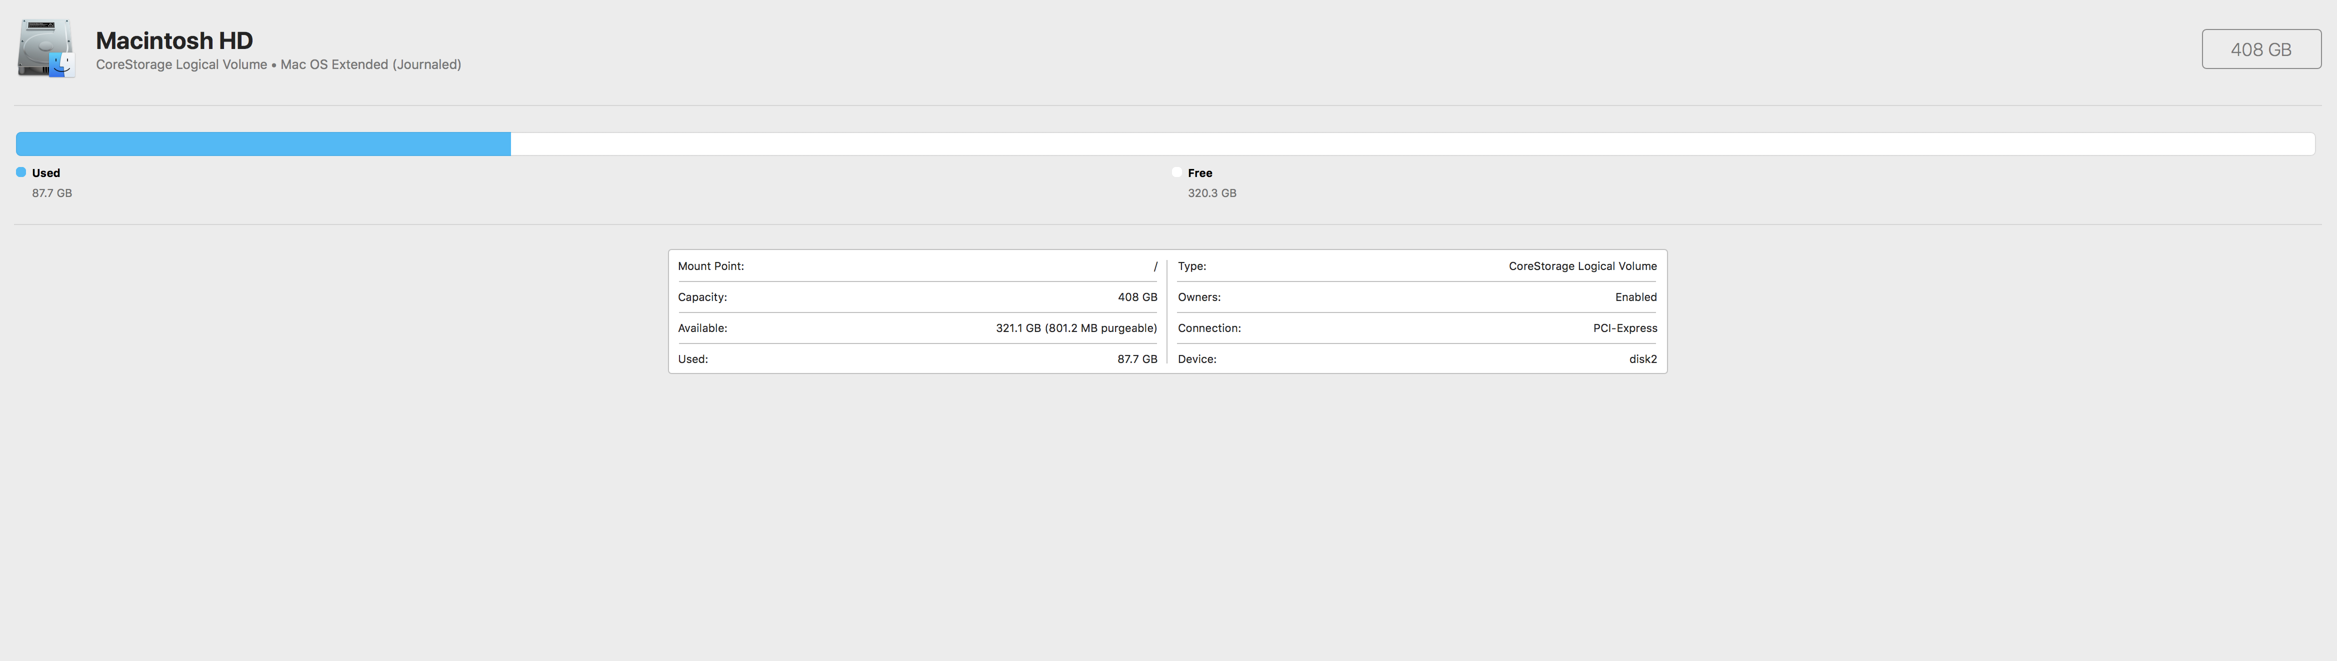Click the 408 GB capacity box

click(2261, 49)
